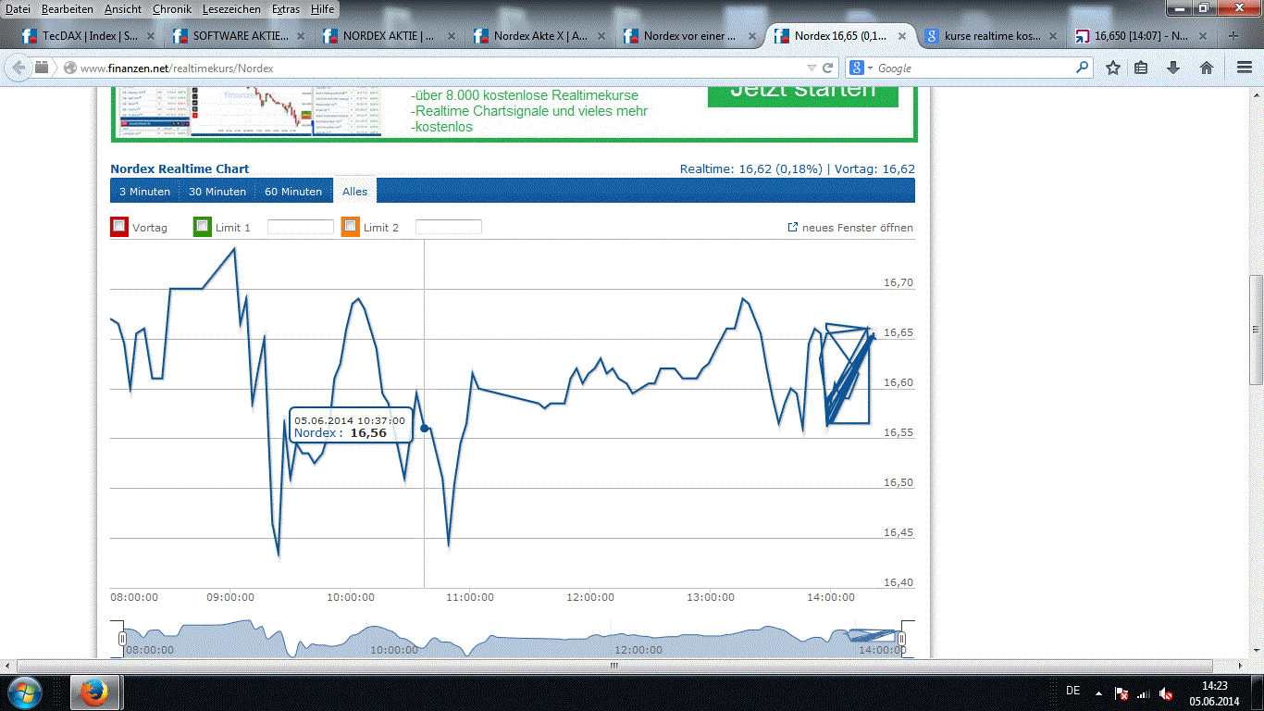
Task: Click the search magnifier icon in Google box
Action: point(1083,68)
